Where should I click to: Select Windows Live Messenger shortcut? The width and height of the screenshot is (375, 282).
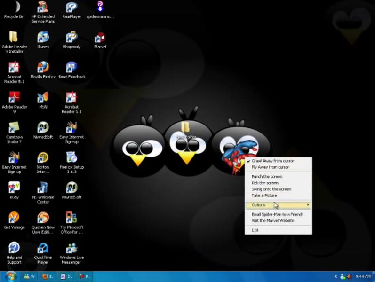click(x=72, y=252)
